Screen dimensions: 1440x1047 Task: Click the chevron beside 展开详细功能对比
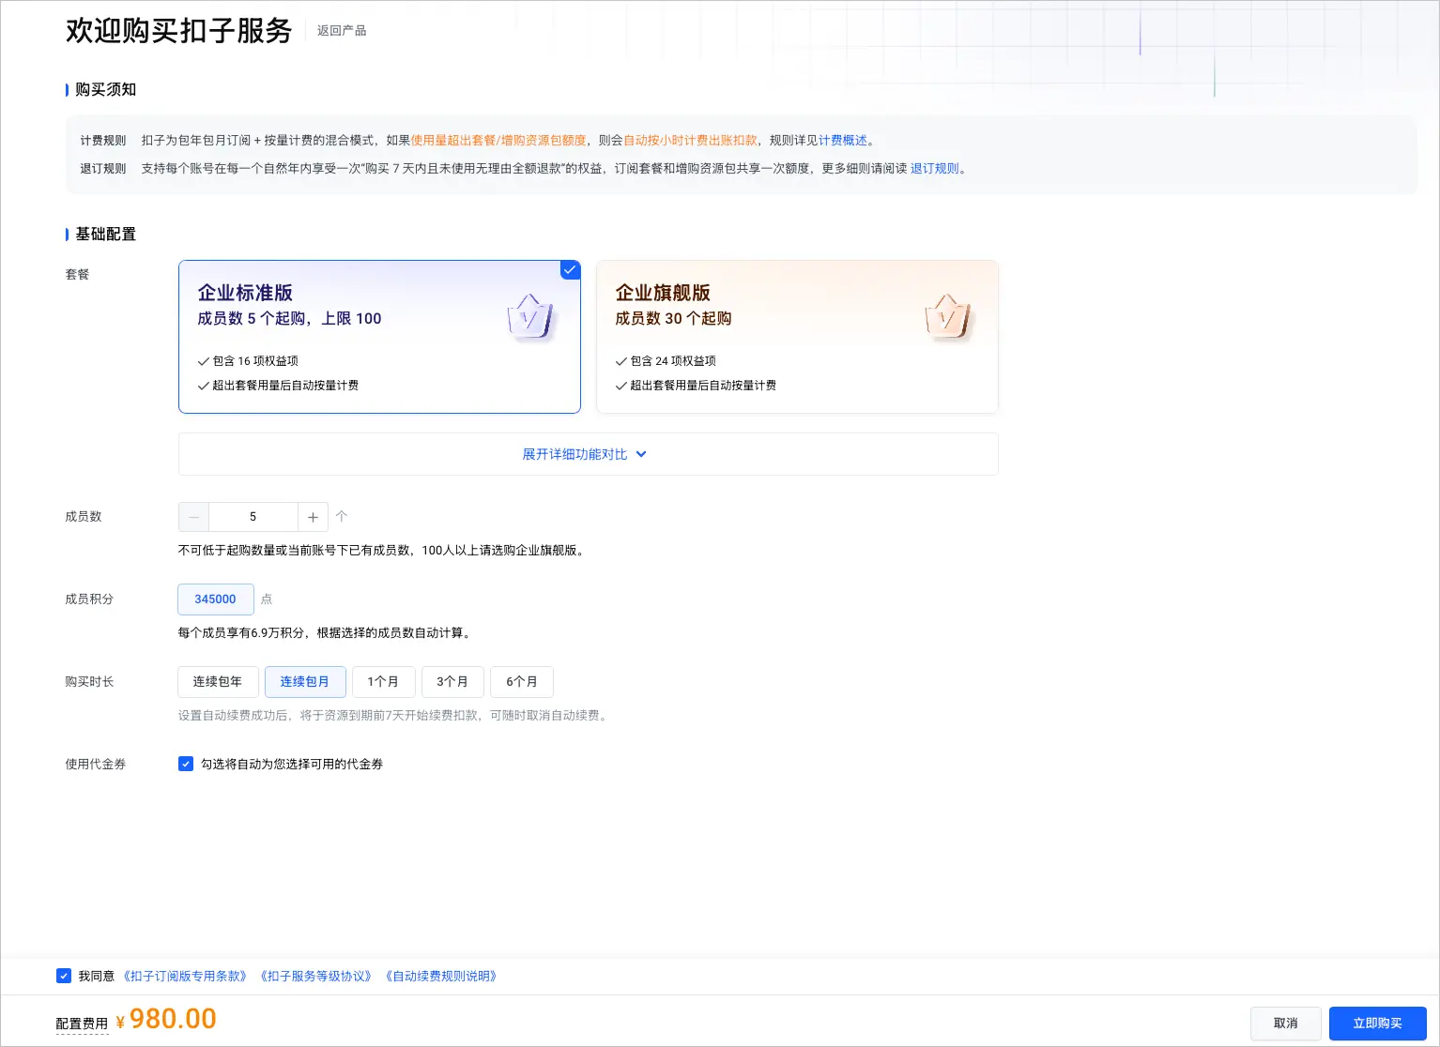641,454
